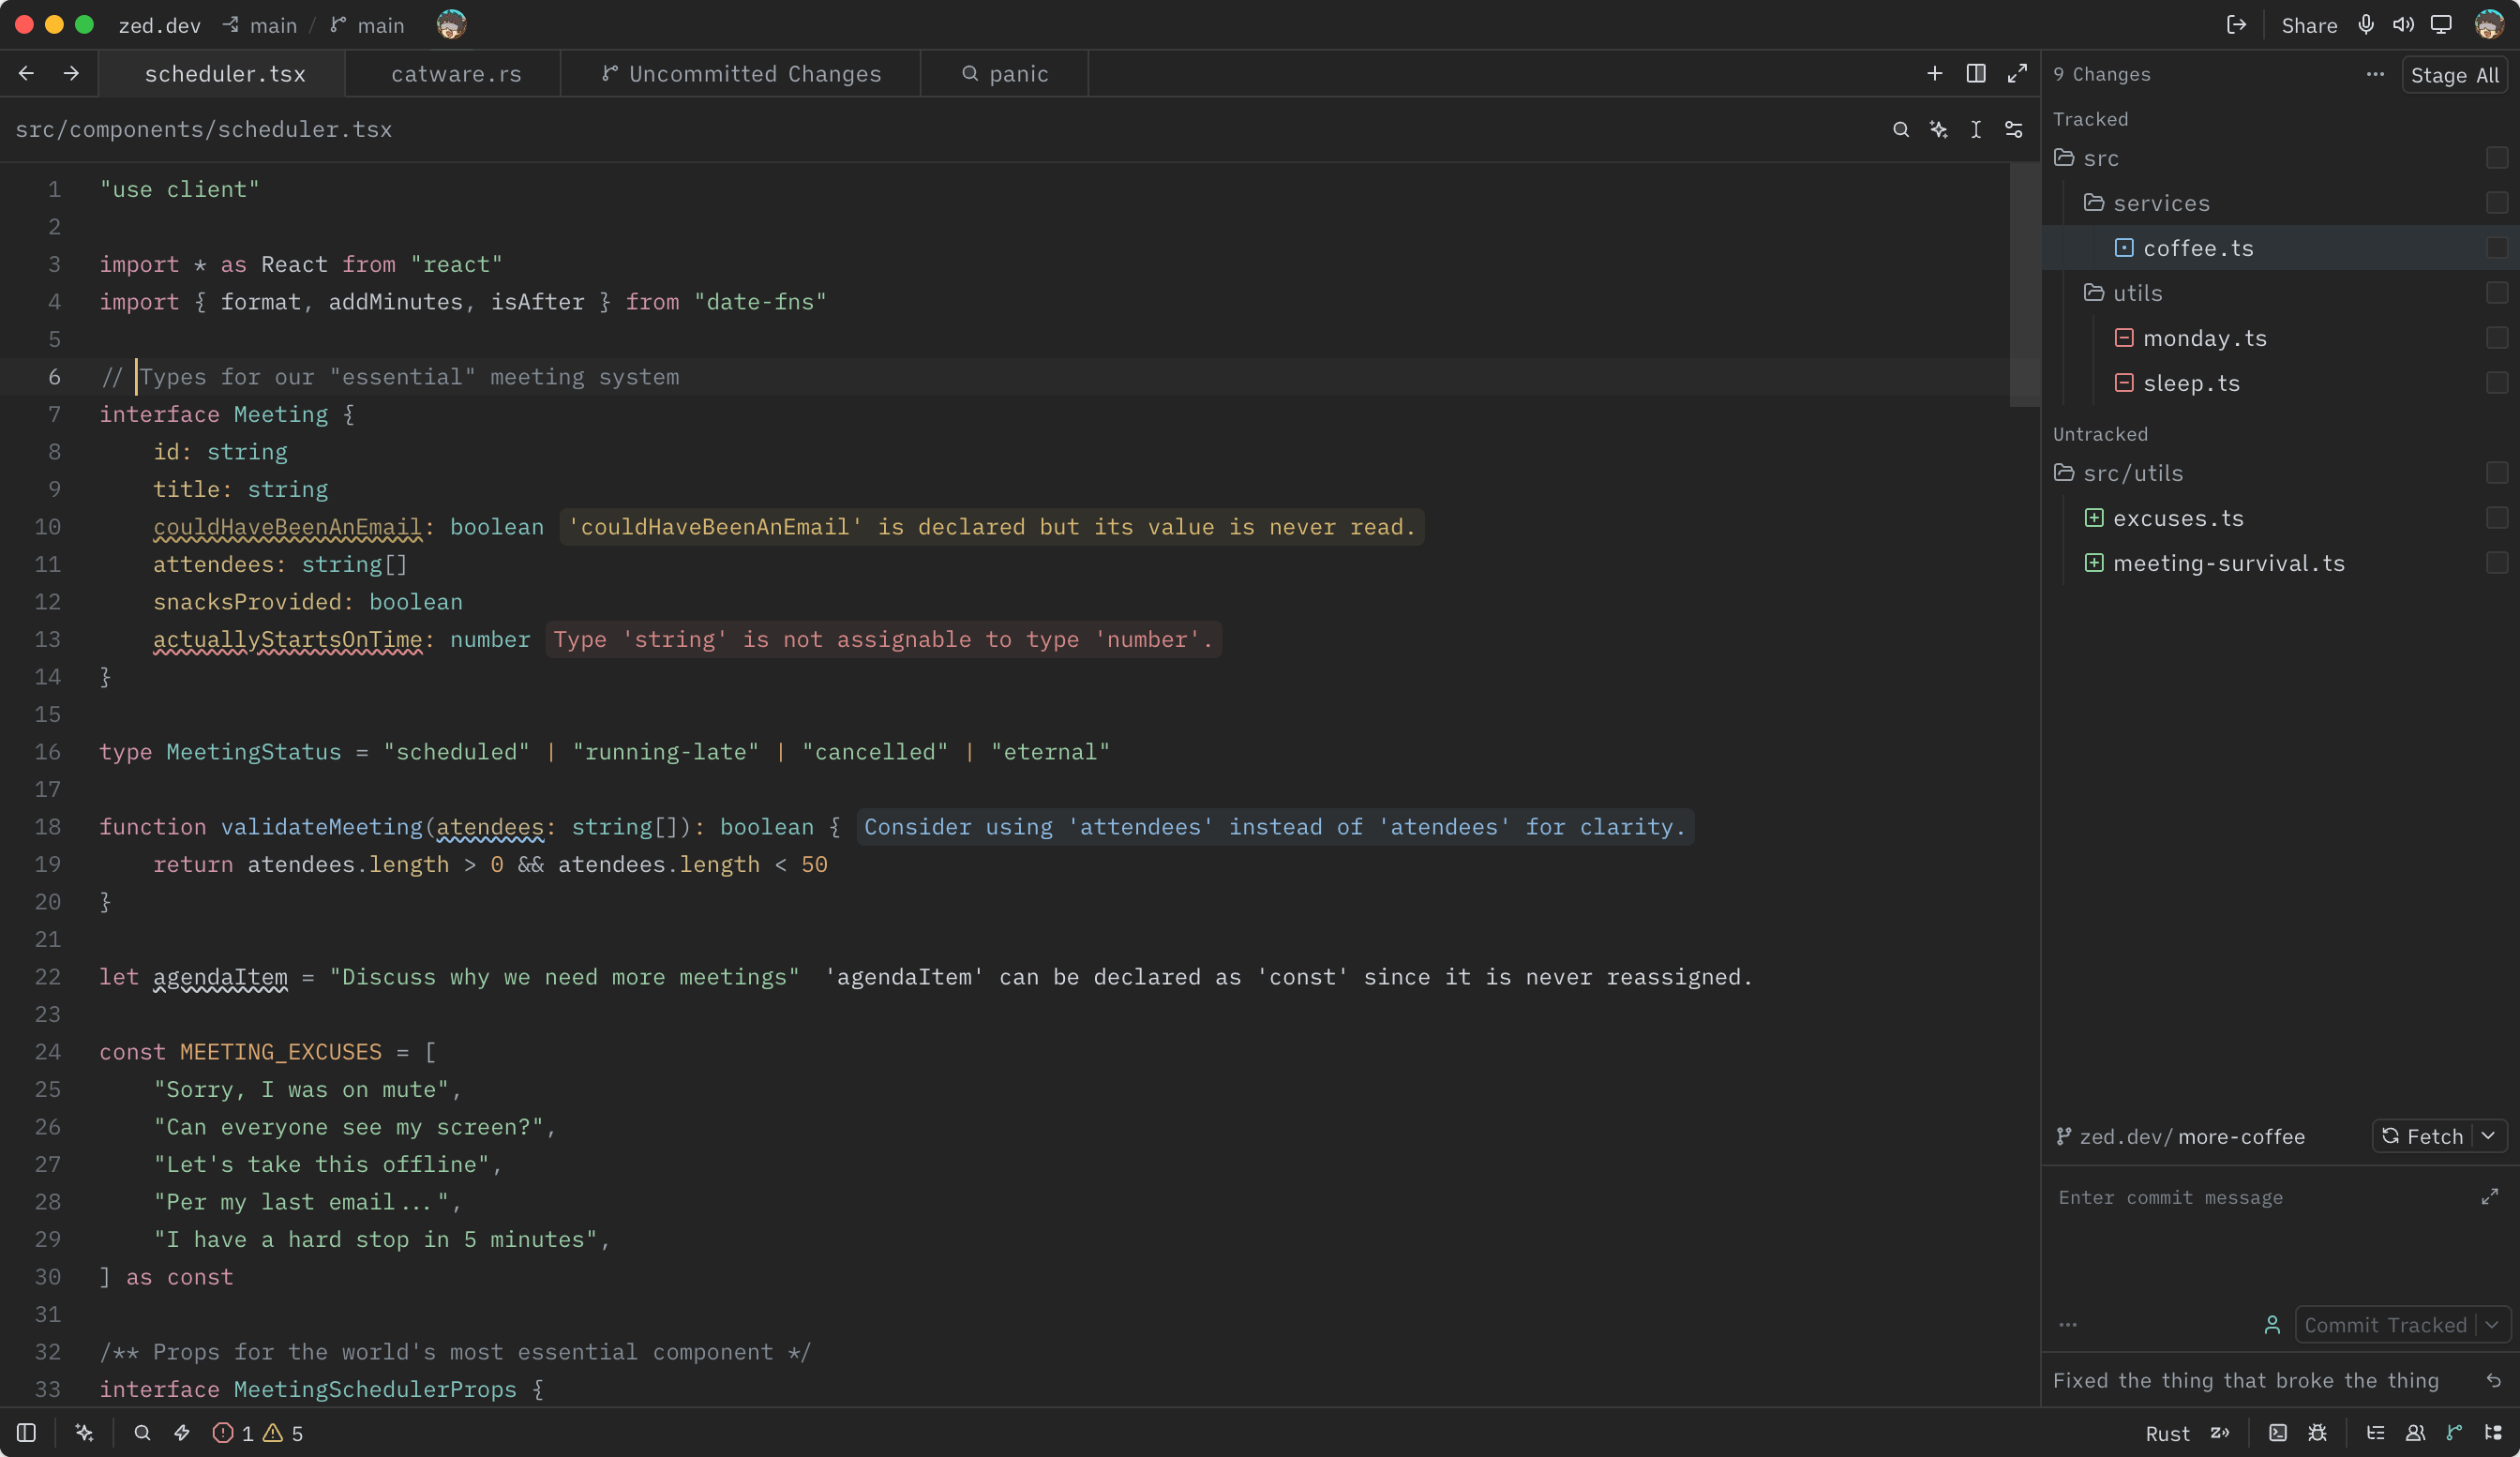Screen dimensions: 2520x1457
Task: Open the Fetch dropdown arrow
Action: [2489, 1136]
